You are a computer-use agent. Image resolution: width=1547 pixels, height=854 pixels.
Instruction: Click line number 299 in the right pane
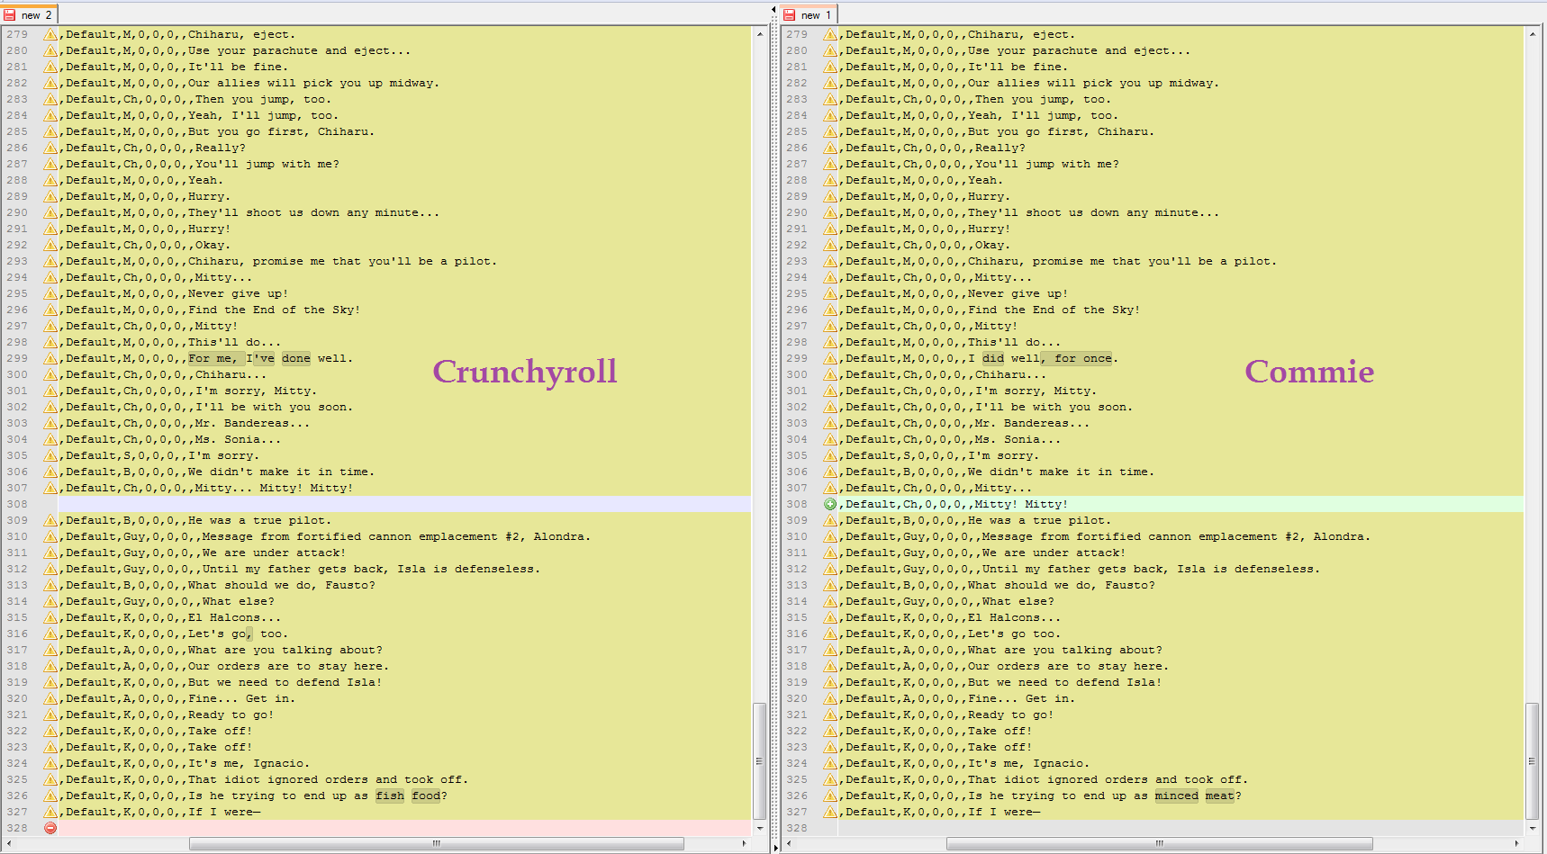(x=797, y=358)
